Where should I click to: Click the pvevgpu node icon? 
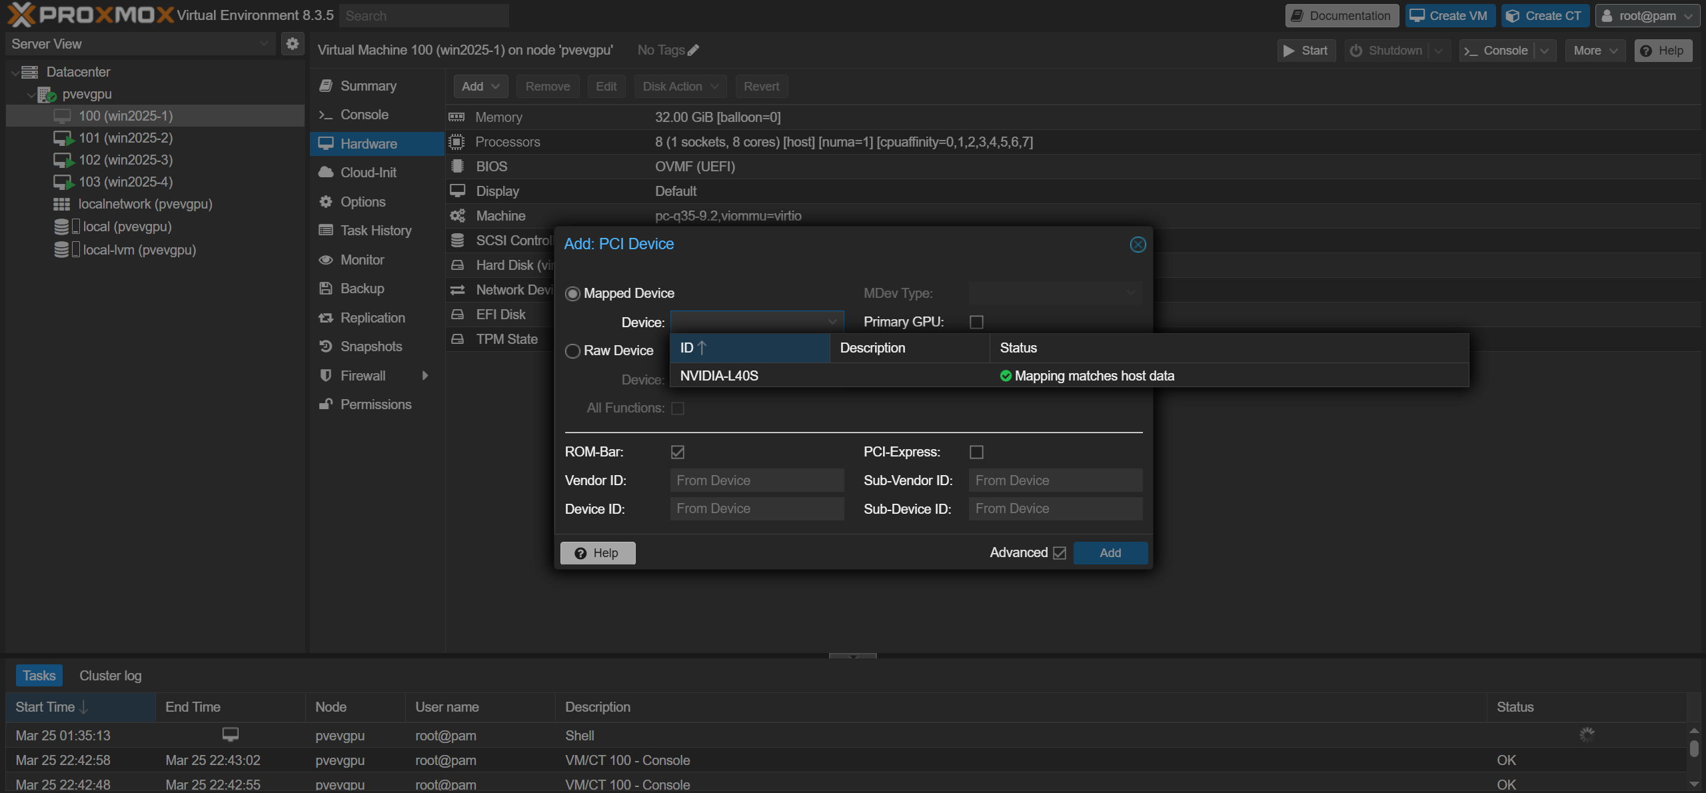coord(47,95)
